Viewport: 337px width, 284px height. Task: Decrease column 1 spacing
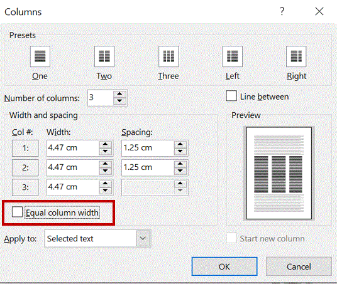pos(180,151)
